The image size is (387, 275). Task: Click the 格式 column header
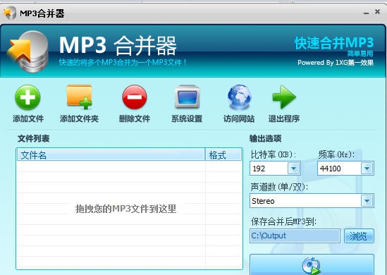[223, 155]
